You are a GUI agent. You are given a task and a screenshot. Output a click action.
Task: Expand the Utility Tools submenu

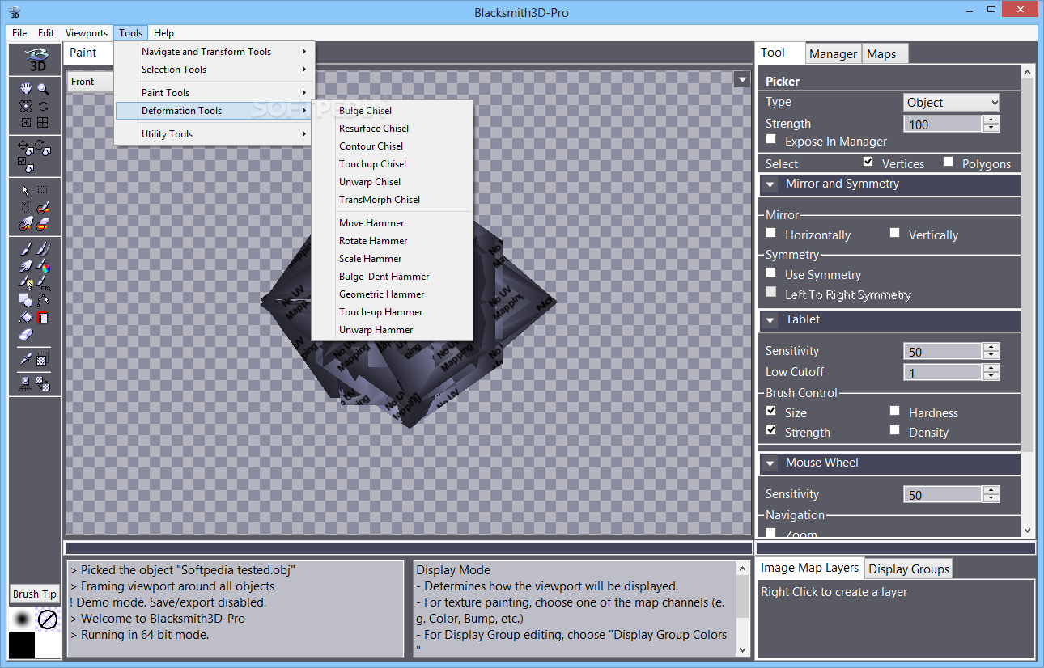click(213, 134)
